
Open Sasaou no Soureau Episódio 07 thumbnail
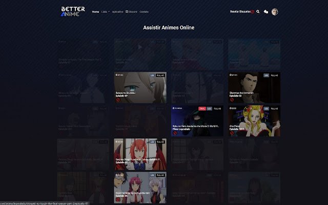pyautogui.click(x=140, y=88)
